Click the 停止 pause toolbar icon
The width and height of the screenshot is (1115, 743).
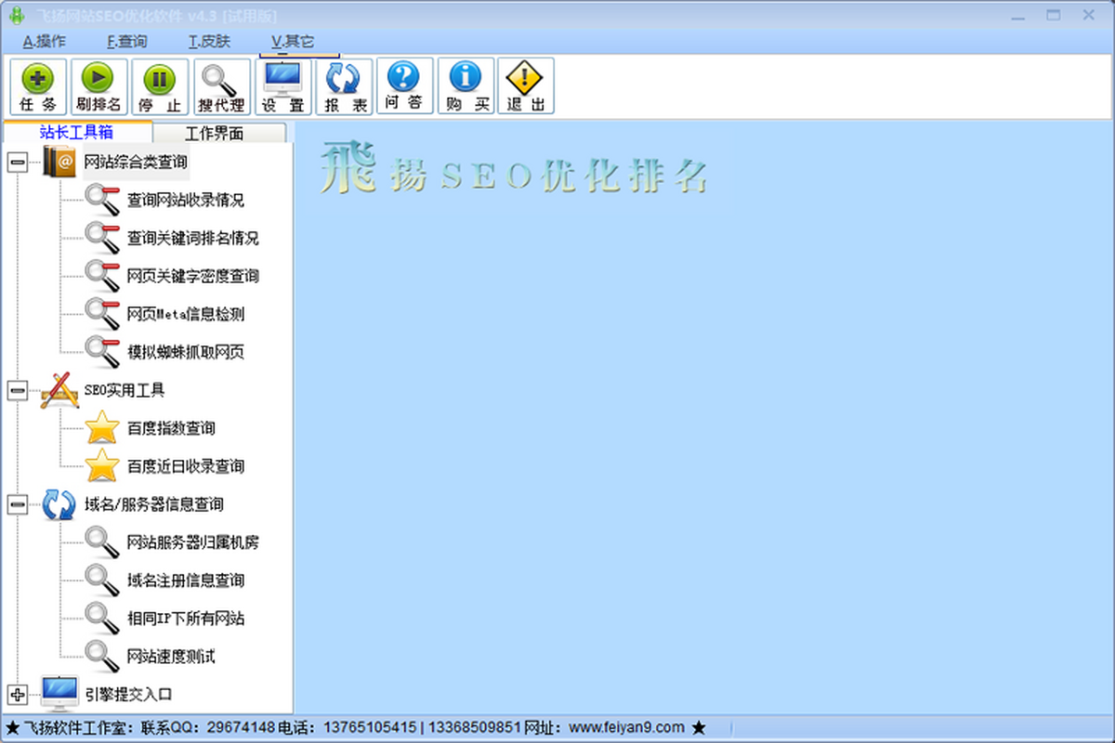click(x=159, y=87)
